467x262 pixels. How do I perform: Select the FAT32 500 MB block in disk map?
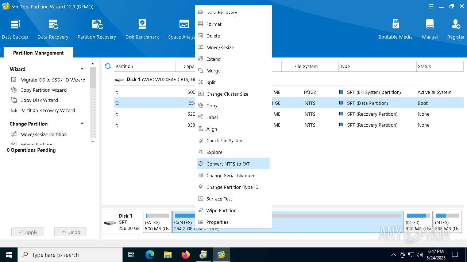[x=157, y=222]
